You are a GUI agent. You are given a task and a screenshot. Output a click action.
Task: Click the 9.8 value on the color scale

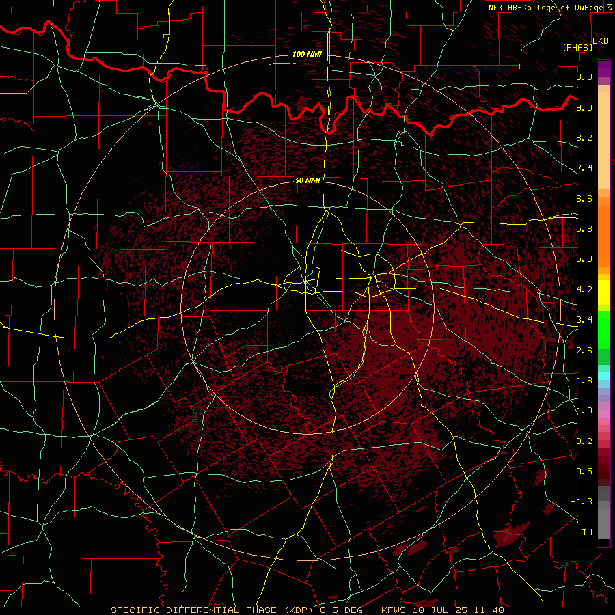(x=584, y=77)
